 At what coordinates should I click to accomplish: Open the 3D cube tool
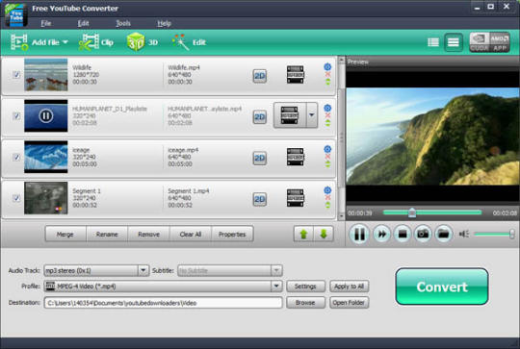(136, 42)
